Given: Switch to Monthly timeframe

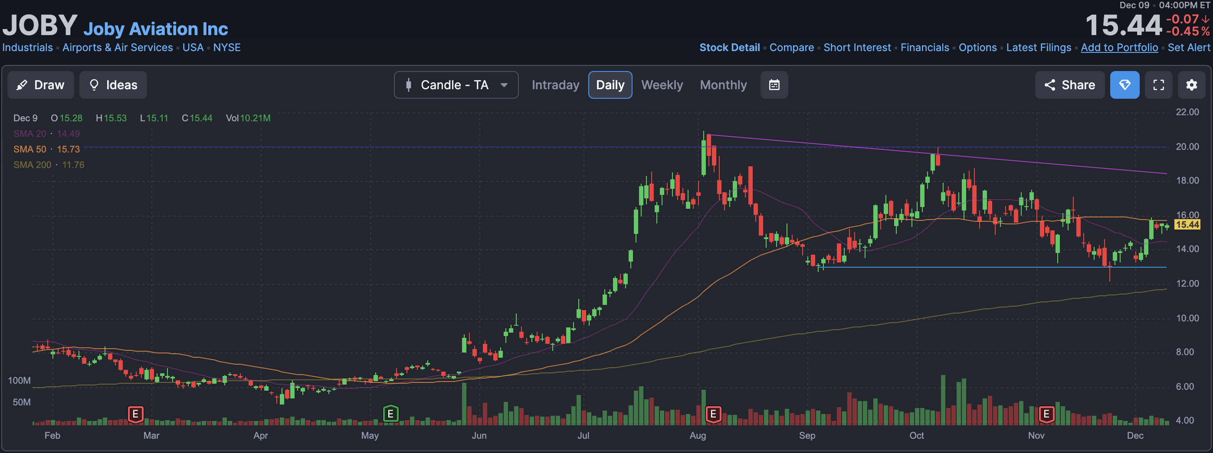Looking at the screenshot, I should pyautogui.click(x=723, y=85).
